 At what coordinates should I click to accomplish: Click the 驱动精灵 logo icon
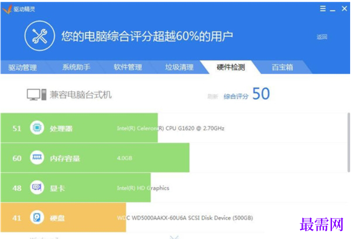coord(7,9)
